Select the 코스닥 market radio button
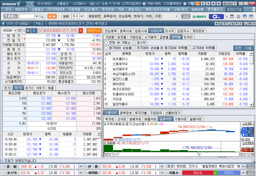The height and width of the screenshot is (176, 256). 134,42
